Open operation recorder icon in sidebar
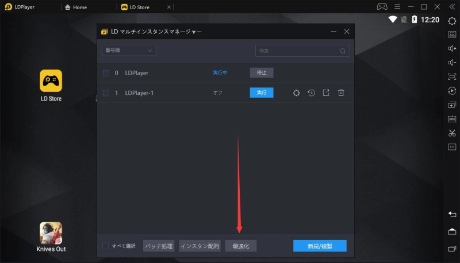 pos(452,91)
